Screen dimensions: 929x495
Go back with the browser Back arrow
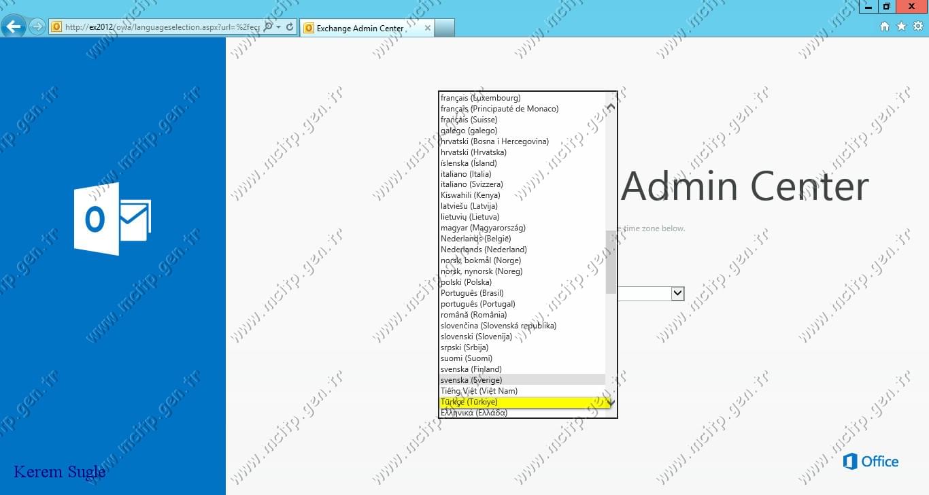[x=13, y=27]
